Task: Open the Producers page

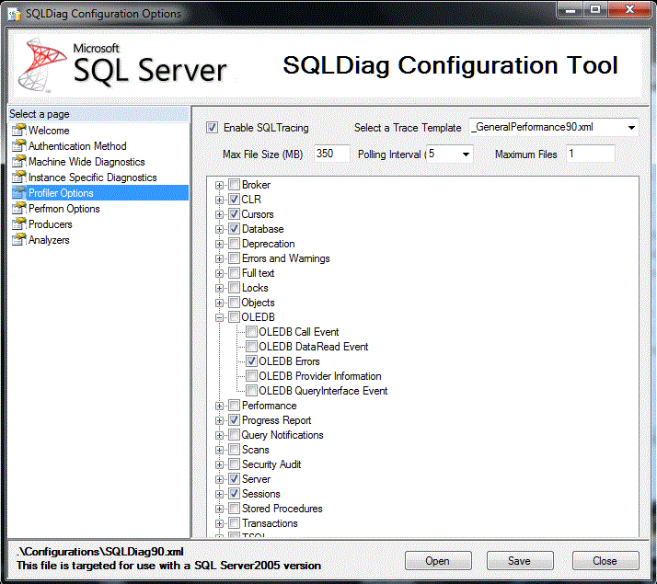Action: coord(51,224)
